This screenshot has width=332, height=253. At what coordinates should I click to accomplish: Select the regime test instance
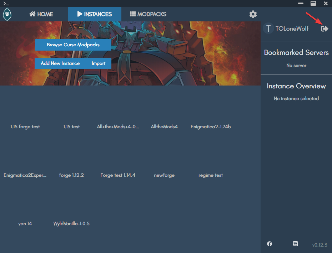211,175
